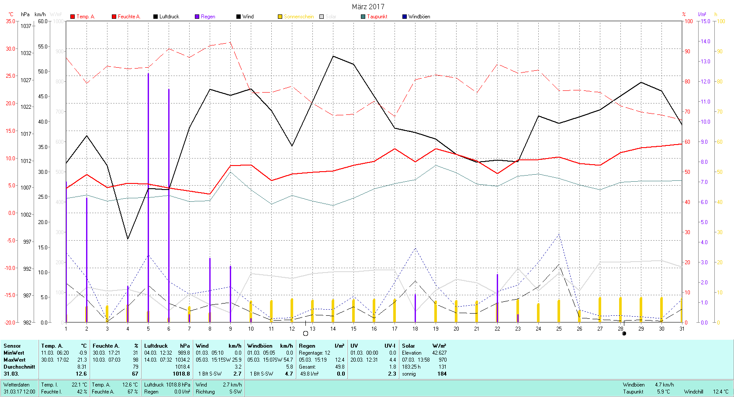
Task: Click the maximum UV index value 4.4
Action: click(x=393, y=360)
